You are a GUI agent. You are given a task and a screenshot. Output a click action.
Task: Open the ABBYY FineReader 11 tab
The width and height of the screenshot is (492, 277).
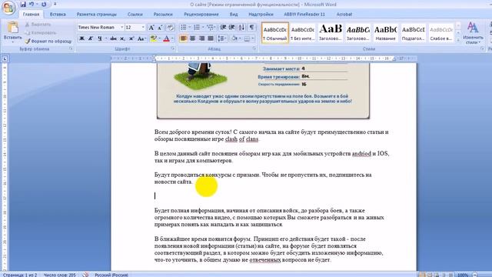tap(304, 15)
